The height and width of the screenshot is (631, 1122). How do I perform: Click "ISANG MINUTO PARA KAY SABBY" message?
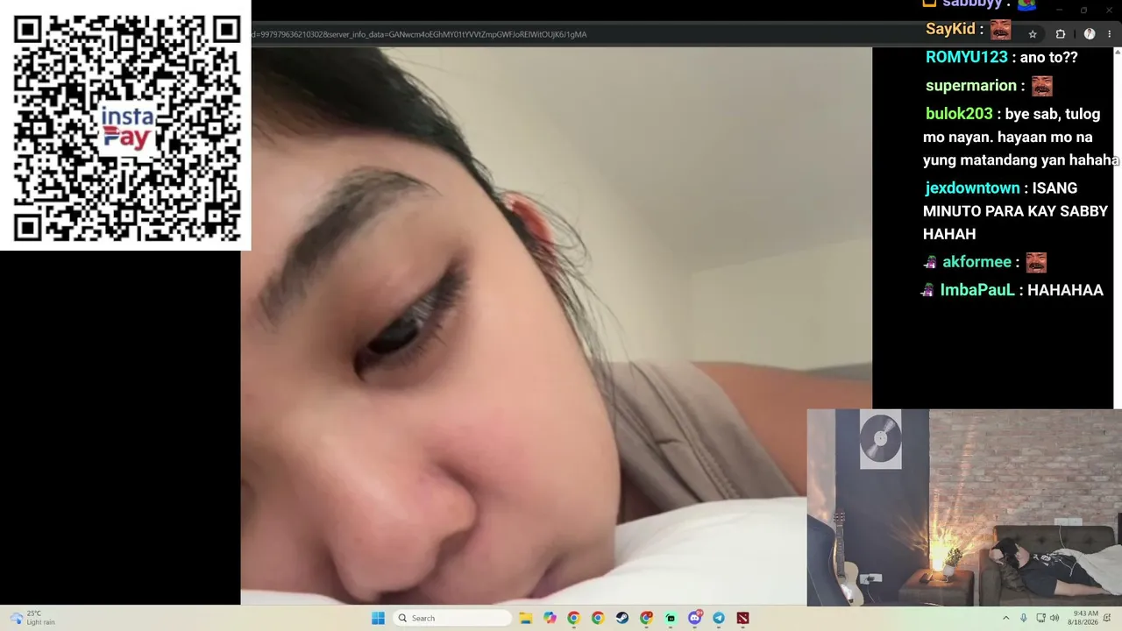(x=1016, y=211)
